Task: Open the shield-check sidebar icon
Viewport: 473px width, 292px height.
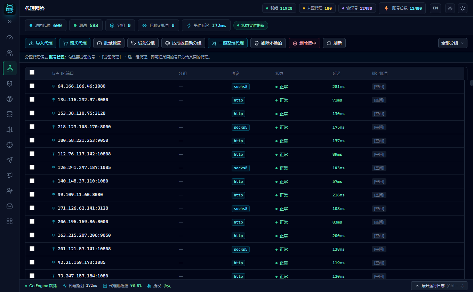Action: 10,83
